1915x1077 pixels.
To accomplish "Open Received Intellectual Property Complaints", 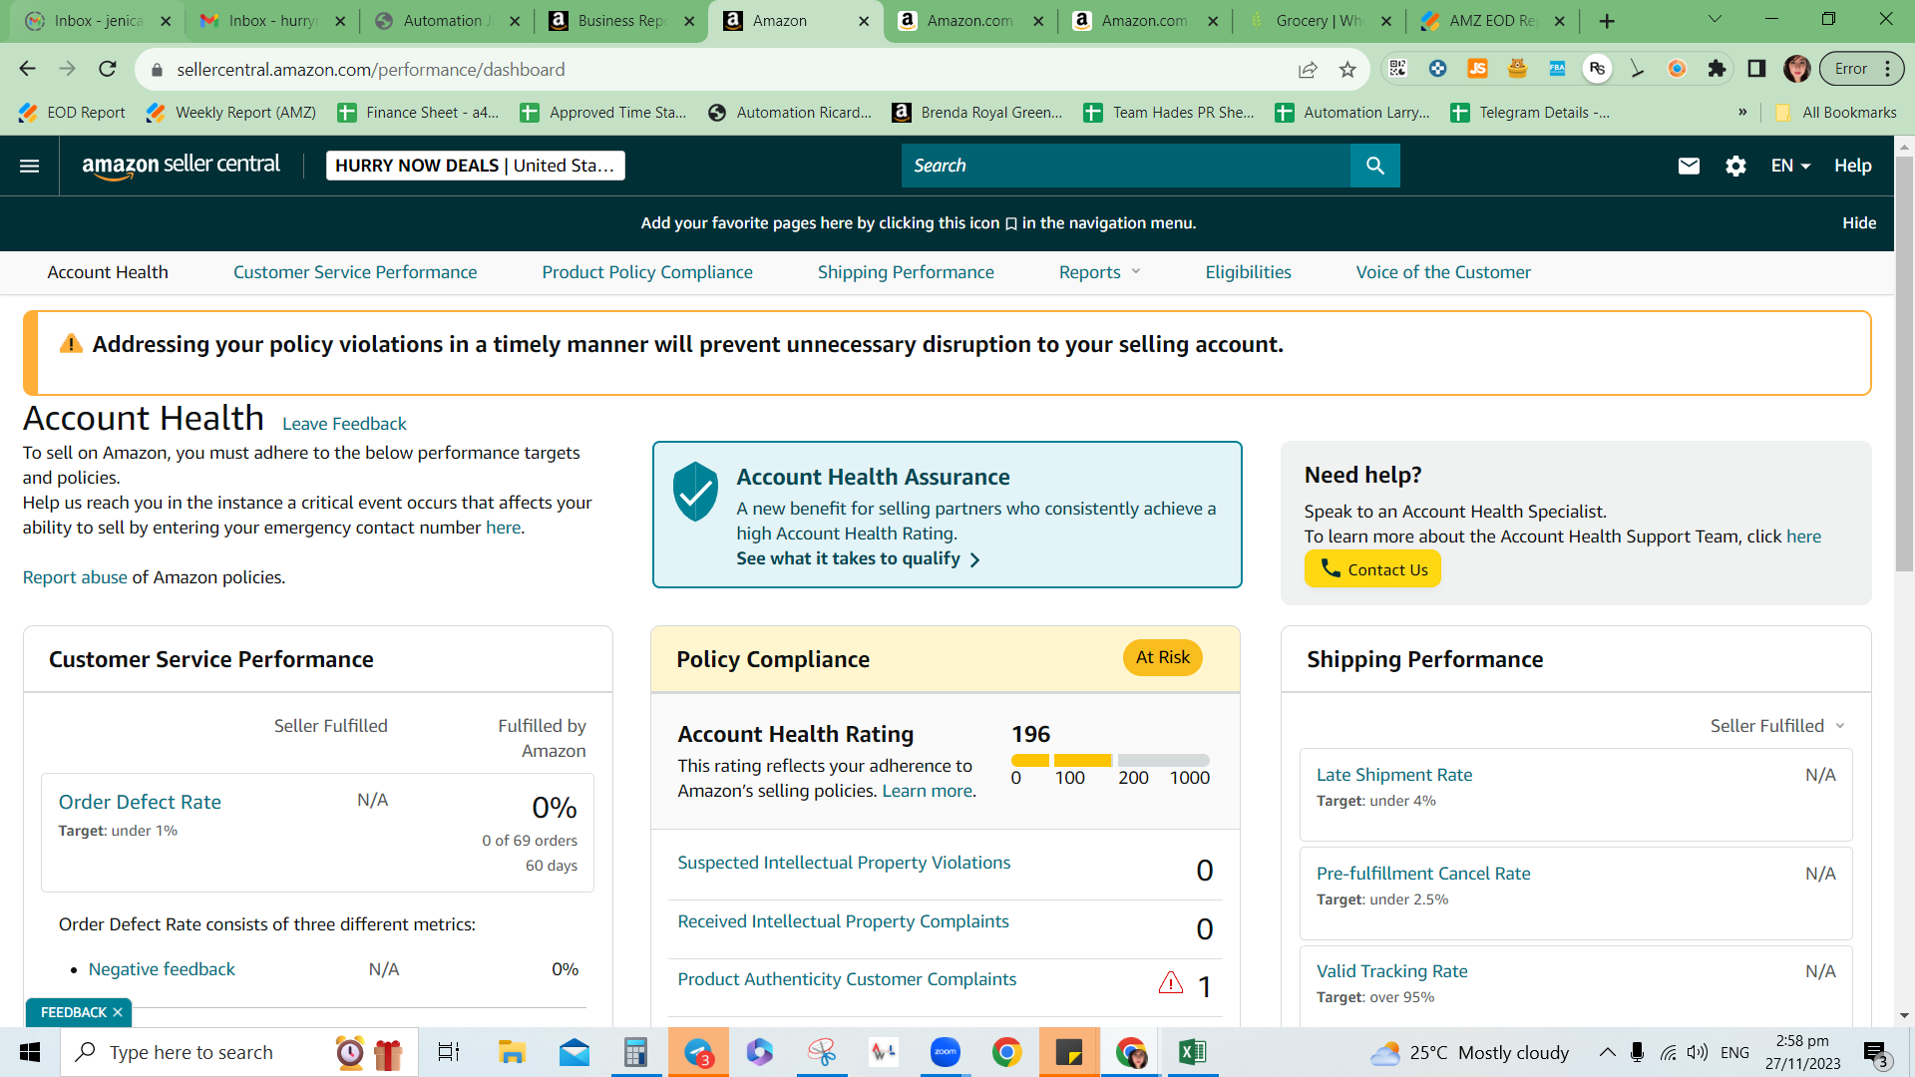I will (x=843, y=921).
